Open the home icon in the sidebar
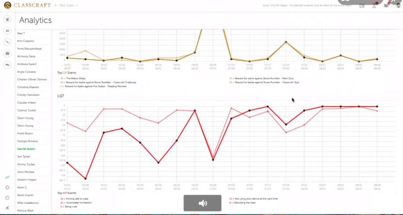 coord(8,19)
